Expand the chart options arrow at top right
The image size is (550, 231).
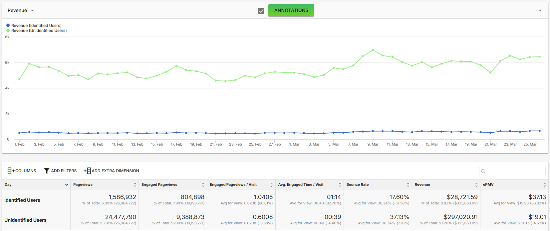coord(540,11)
